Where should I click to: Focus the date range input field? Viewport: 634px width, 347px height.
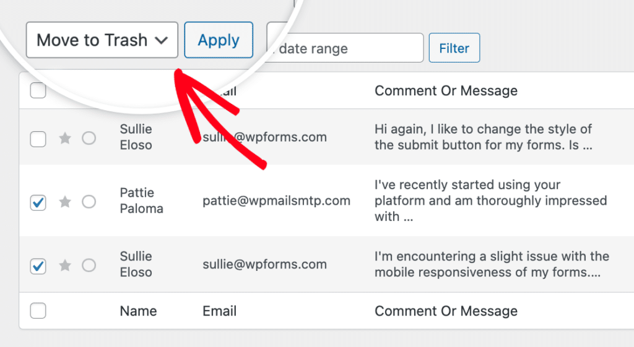point(345,48)
